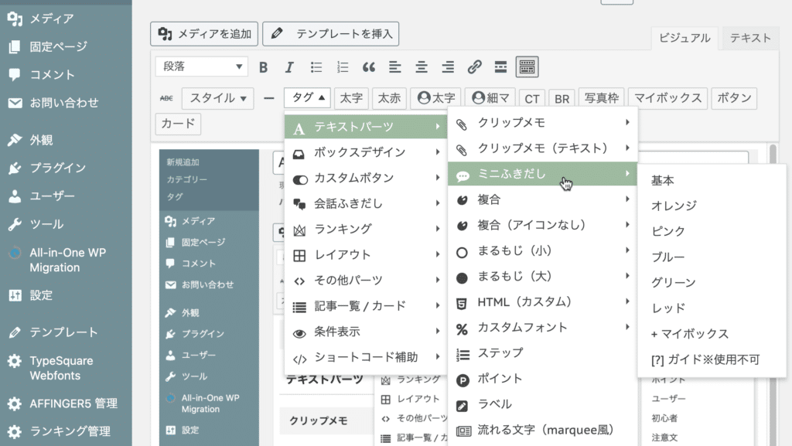This screenshot has height=446, width=792.
Task: Switch to the テキスト editor tab
Action: pyautogui.click(x=750, y=38)
